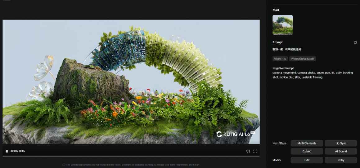Click the Kling AI 1.6 watermark

(x=235, y=134)
